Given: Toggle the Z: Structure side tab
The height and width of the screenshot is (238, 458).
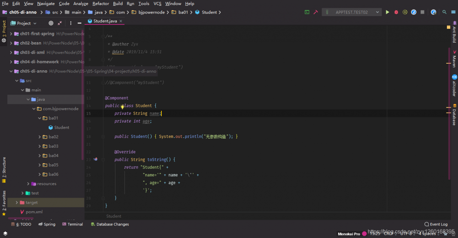Looking at the screenshot, I should [x=4, y=170].
